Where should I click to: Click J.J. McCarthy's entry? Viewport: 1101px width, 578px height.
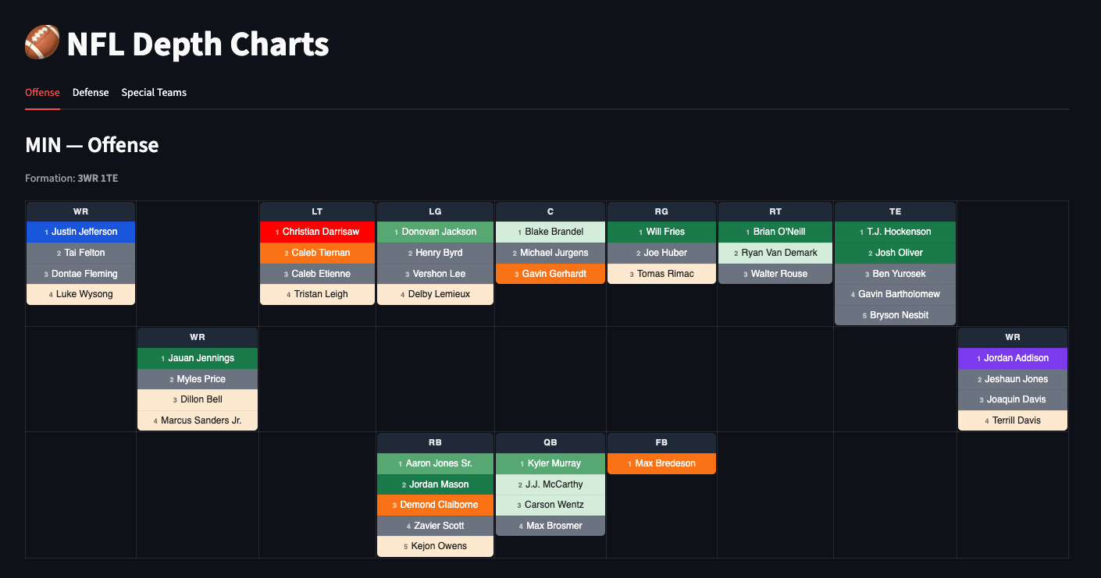550,484
